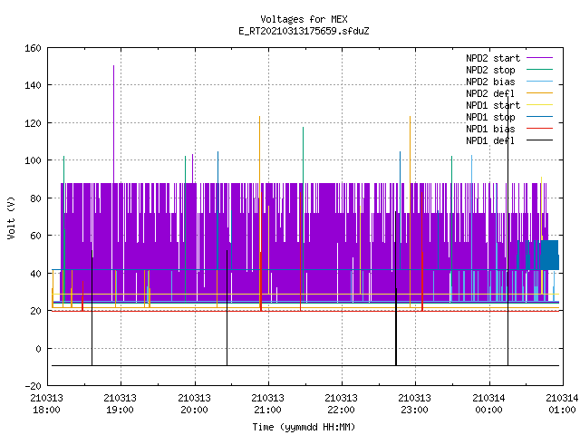Click the y-axis tick label 140

coord(33,85)
